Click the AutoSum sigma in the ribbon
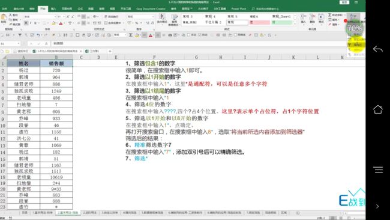Viewport: 390px width, 220px height. click(330, 15)
